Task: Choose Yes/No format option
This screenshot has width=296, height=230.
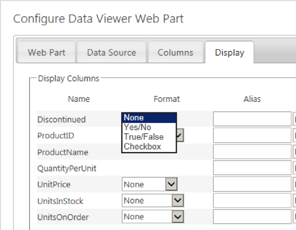Action: coord(149,127)
